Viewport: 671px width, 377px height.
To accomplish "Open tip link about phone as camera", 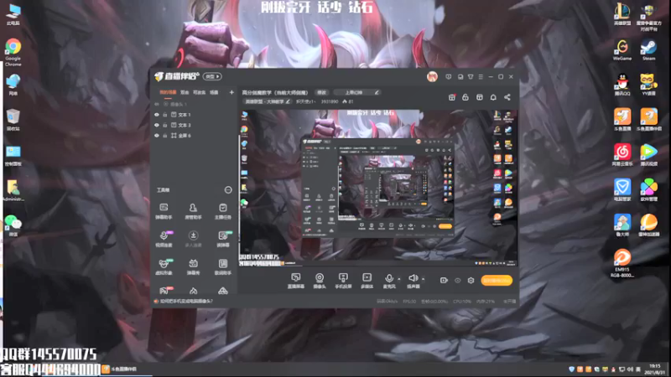I will (186, 302).
